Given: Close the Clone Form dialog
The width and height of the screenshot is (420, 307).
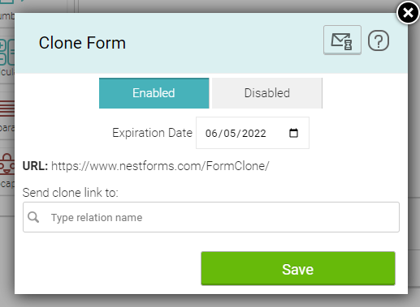Looking at the screenshot, I should [408, 13].
